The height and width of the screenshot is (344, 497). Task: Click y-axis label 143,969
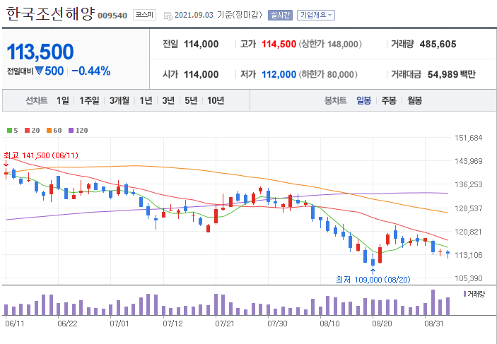point(469,161)
